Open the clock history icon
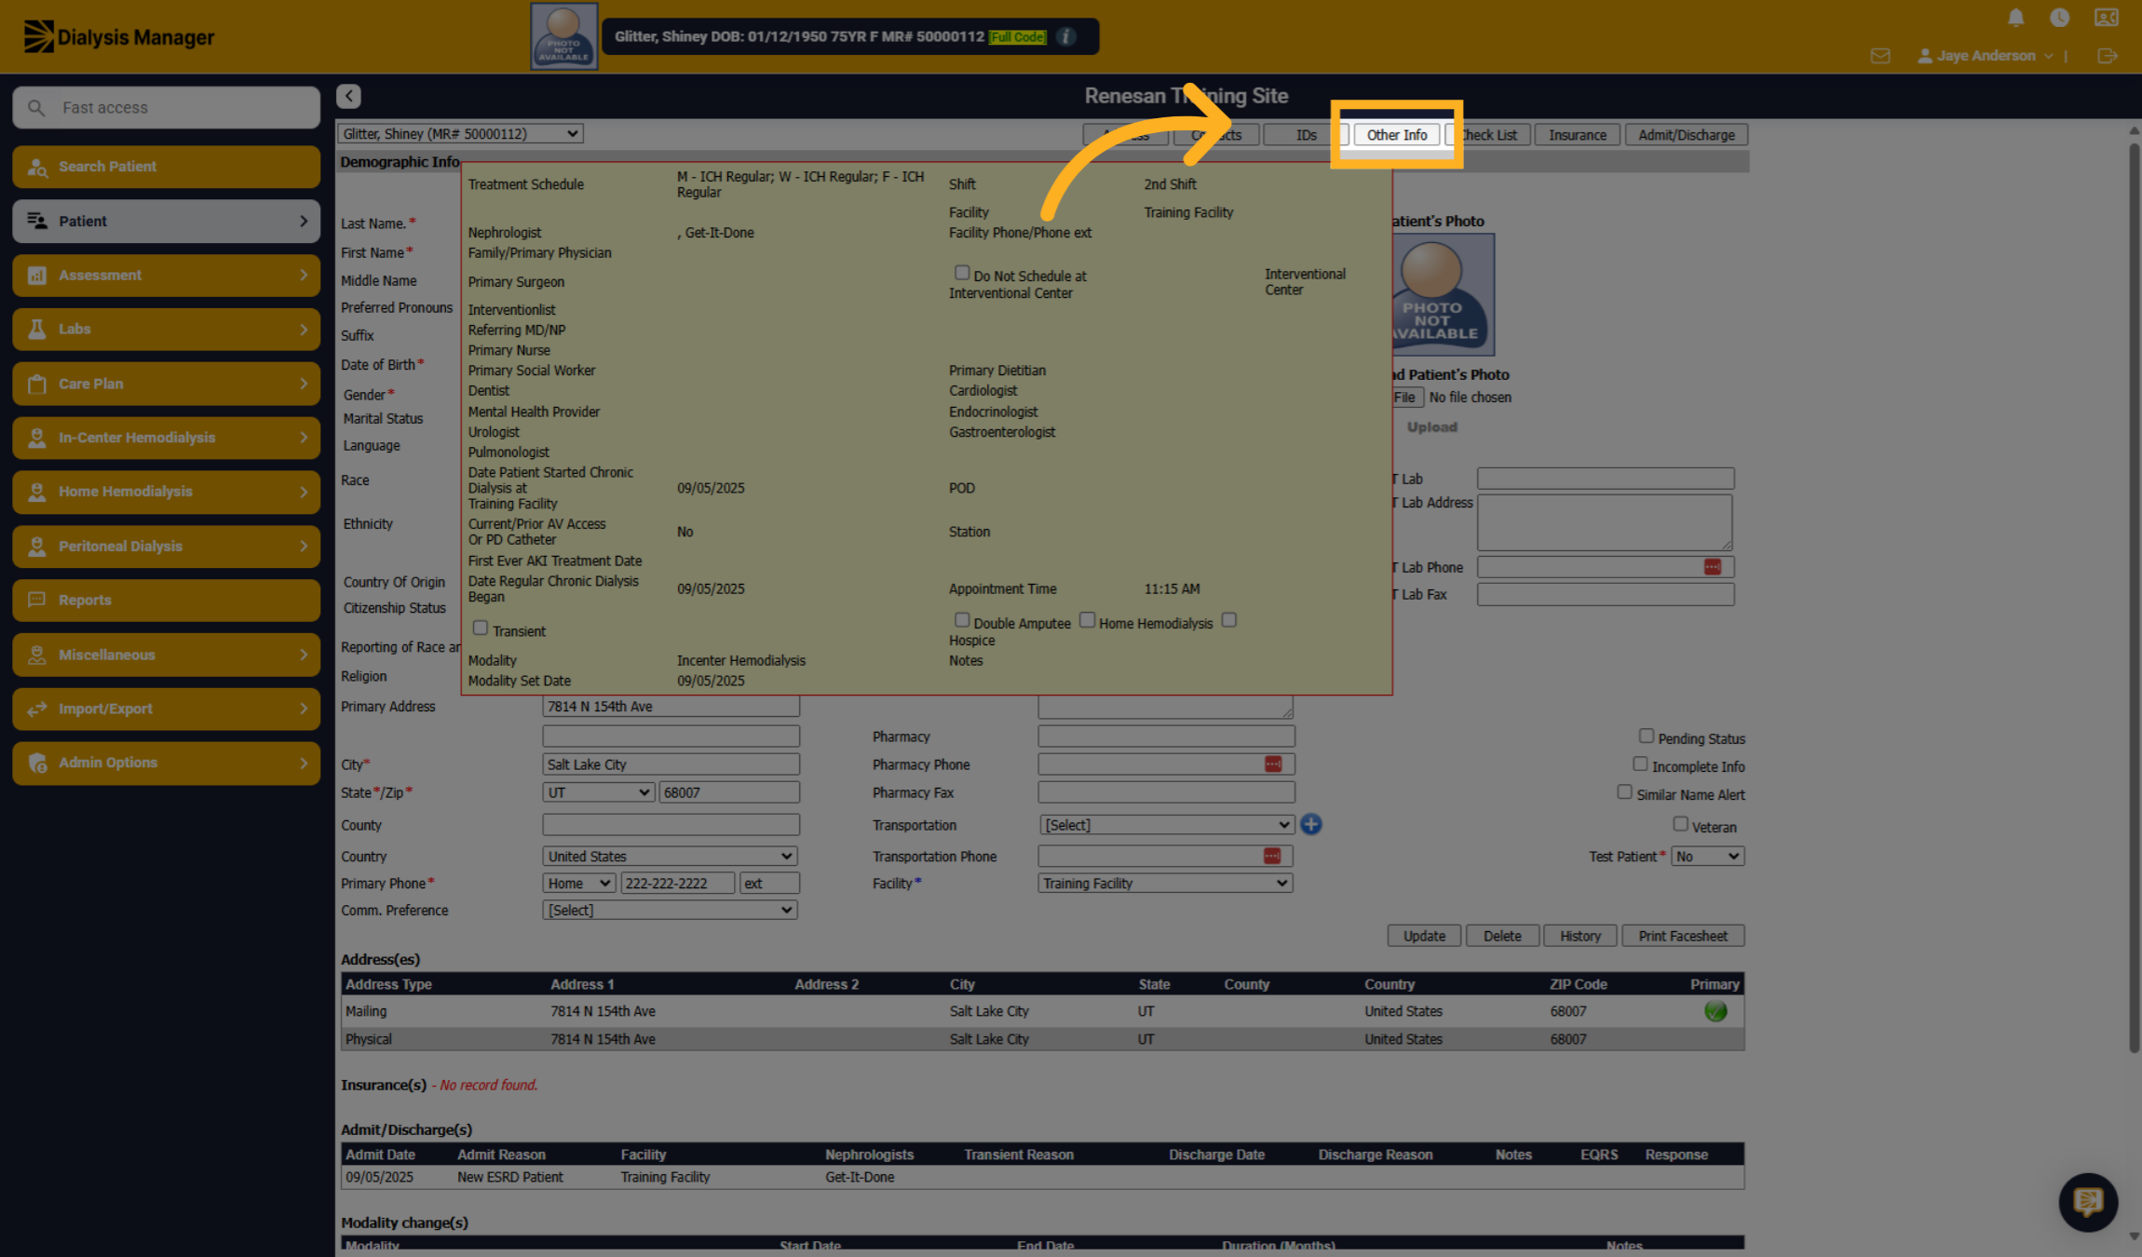Image resolution: width=2142 pixels, height=1257 pixels. point(2059,18)
